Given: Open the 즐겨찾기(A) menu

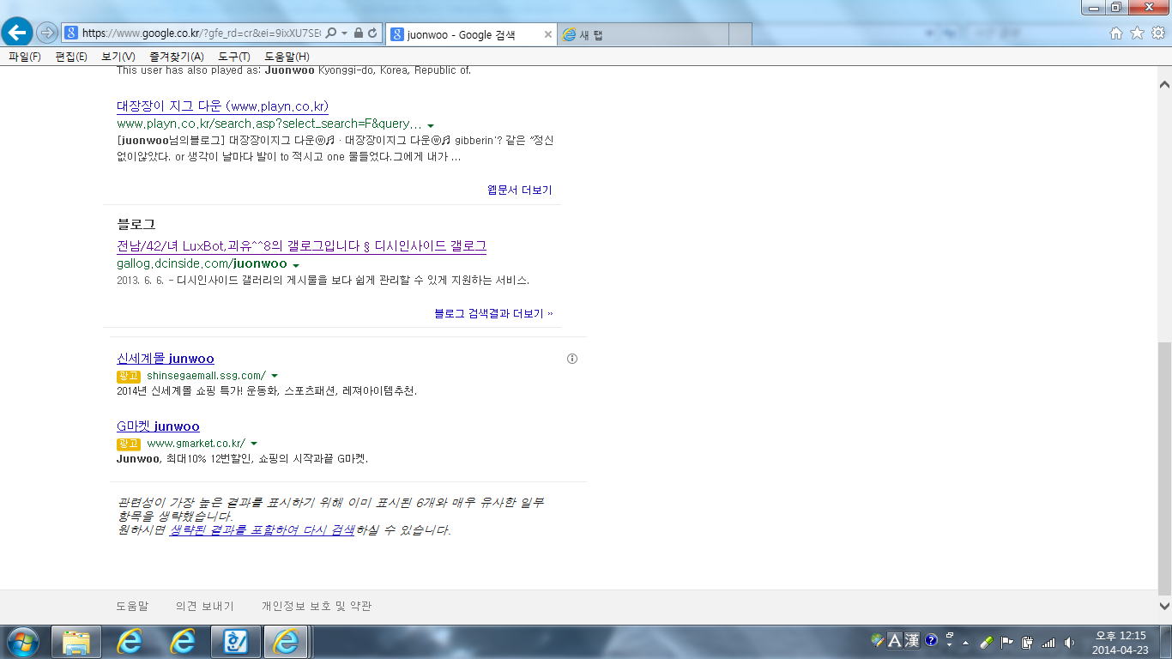Looking at the screenshot, I should point(176,57).
